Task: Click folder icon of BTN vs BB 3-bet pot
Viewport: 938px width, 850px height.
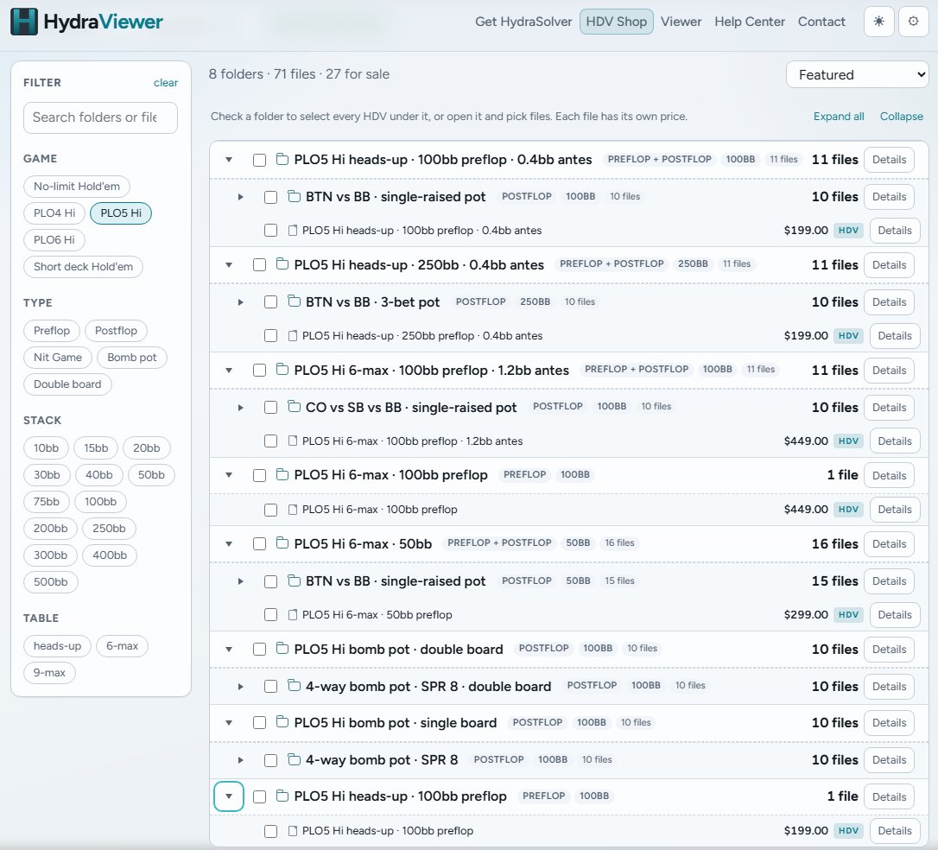Action: tap(294, 301)
